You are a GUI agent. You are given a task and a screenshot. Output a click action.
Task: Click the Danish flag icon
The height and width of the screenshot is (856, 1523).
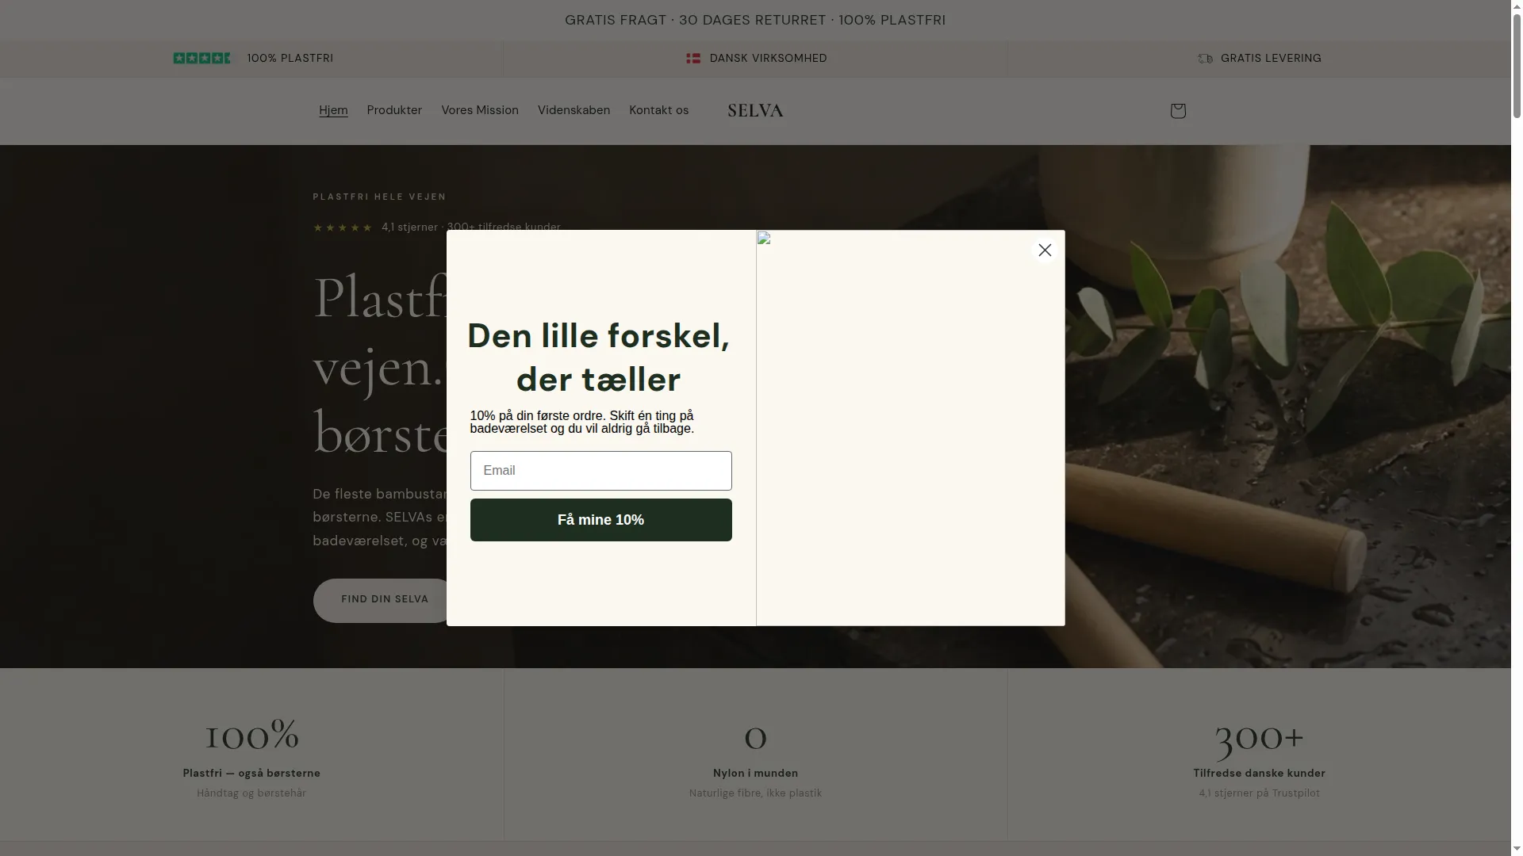(693, 59)
